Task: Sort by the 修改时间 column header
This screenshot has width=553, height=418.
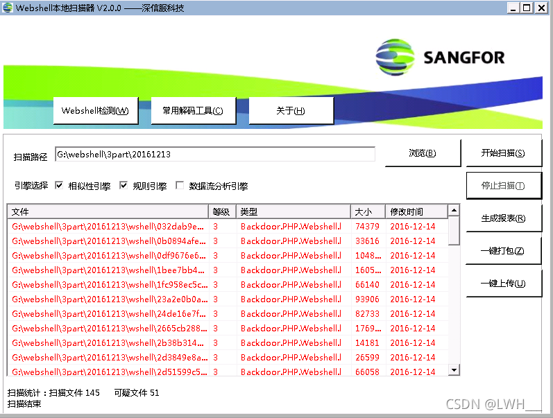Action: (x=416, y=212)
